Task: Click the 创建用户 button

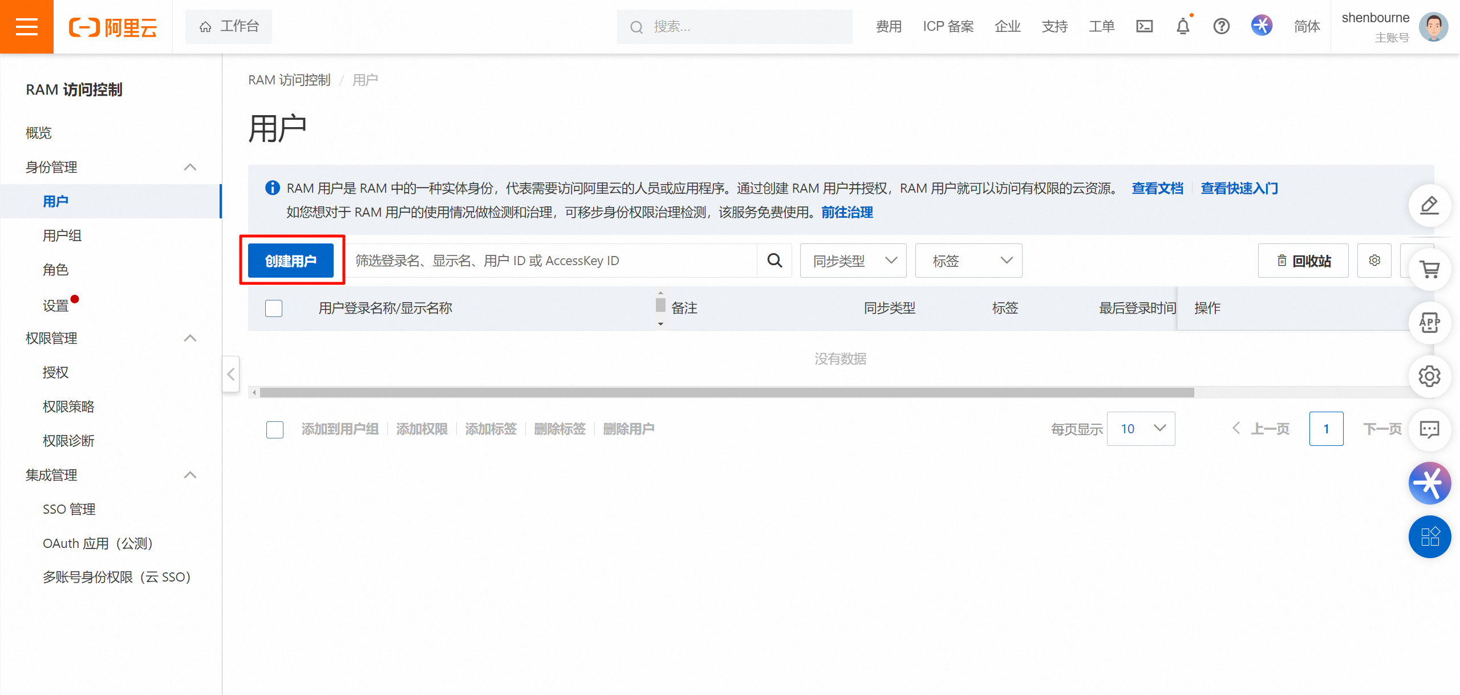Action: coord(291,261)
